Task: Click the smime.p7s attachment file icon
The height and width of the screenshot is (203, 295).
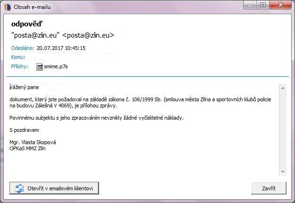Action: pos(40,66)
